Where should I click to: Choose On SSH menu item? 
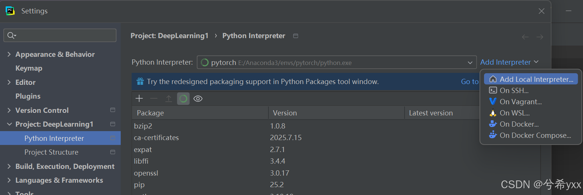coord(531,90)
